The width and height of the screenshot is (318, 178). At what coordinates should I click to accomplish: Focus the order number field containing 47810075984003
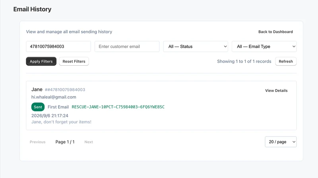point(58,46)
